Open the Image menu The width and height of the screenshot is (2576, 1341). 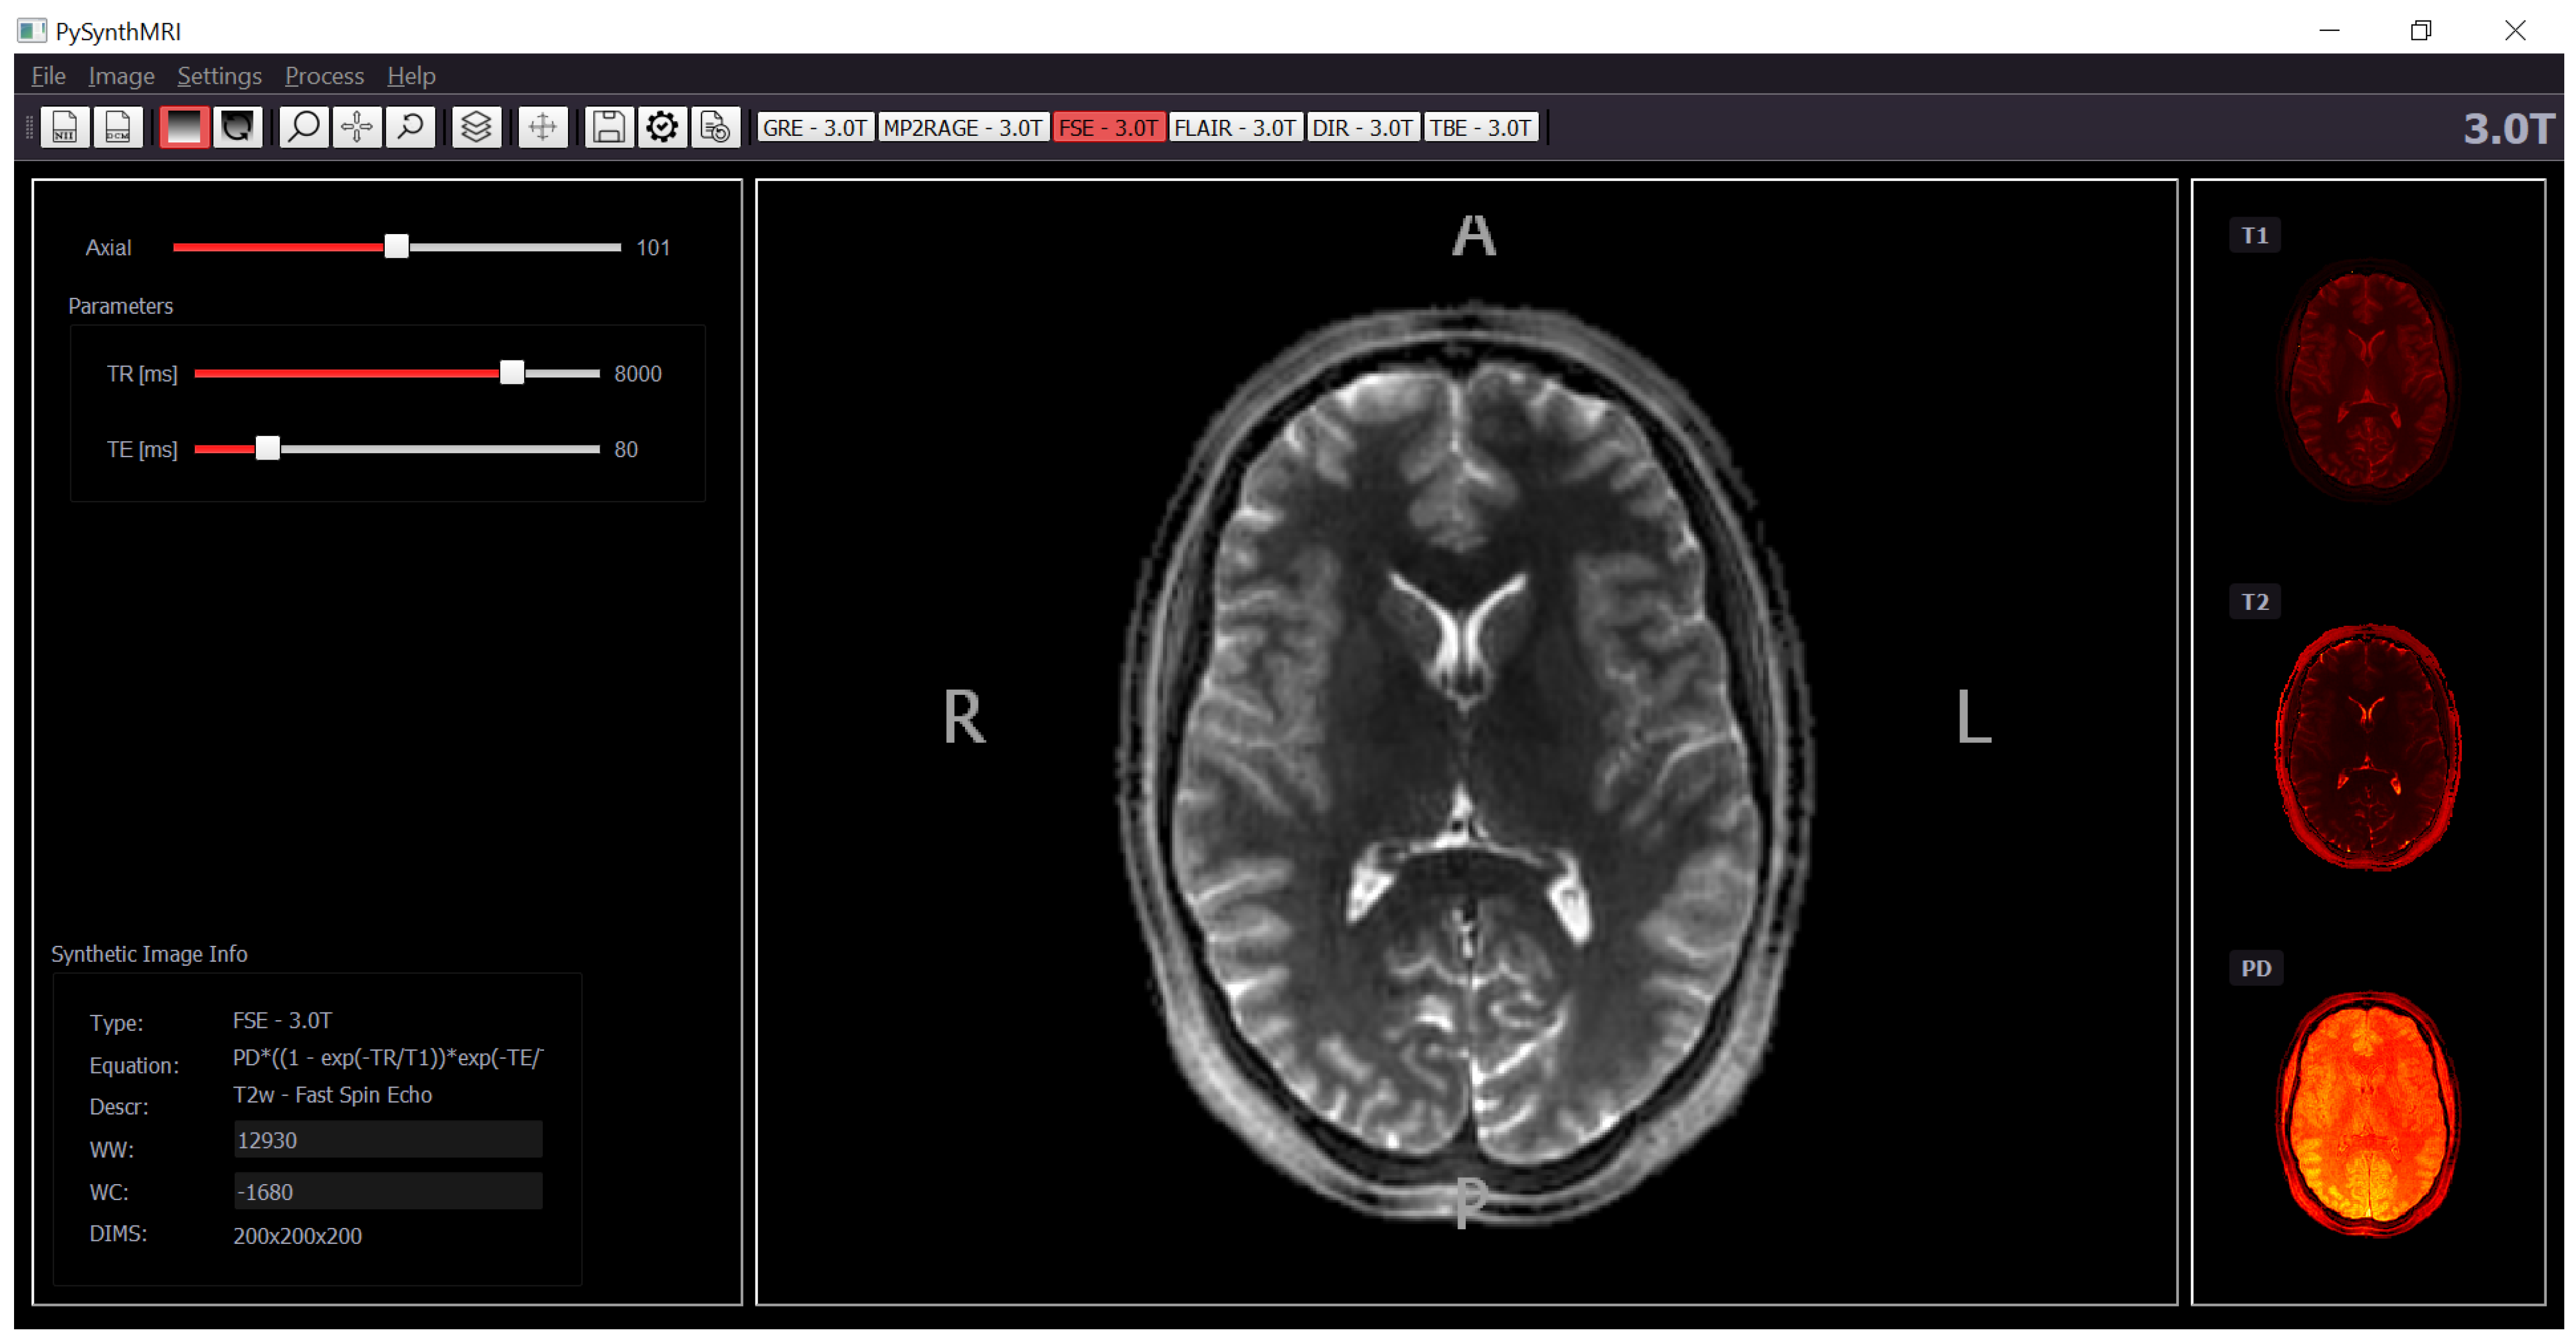coord(121,76)
